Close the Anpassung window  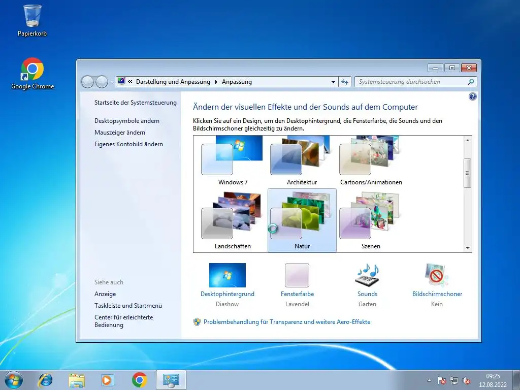point(469,68)
